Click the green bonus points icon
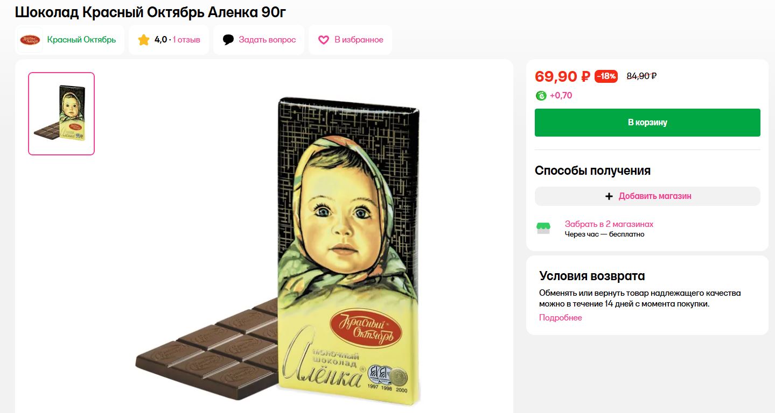 (541, 96)
